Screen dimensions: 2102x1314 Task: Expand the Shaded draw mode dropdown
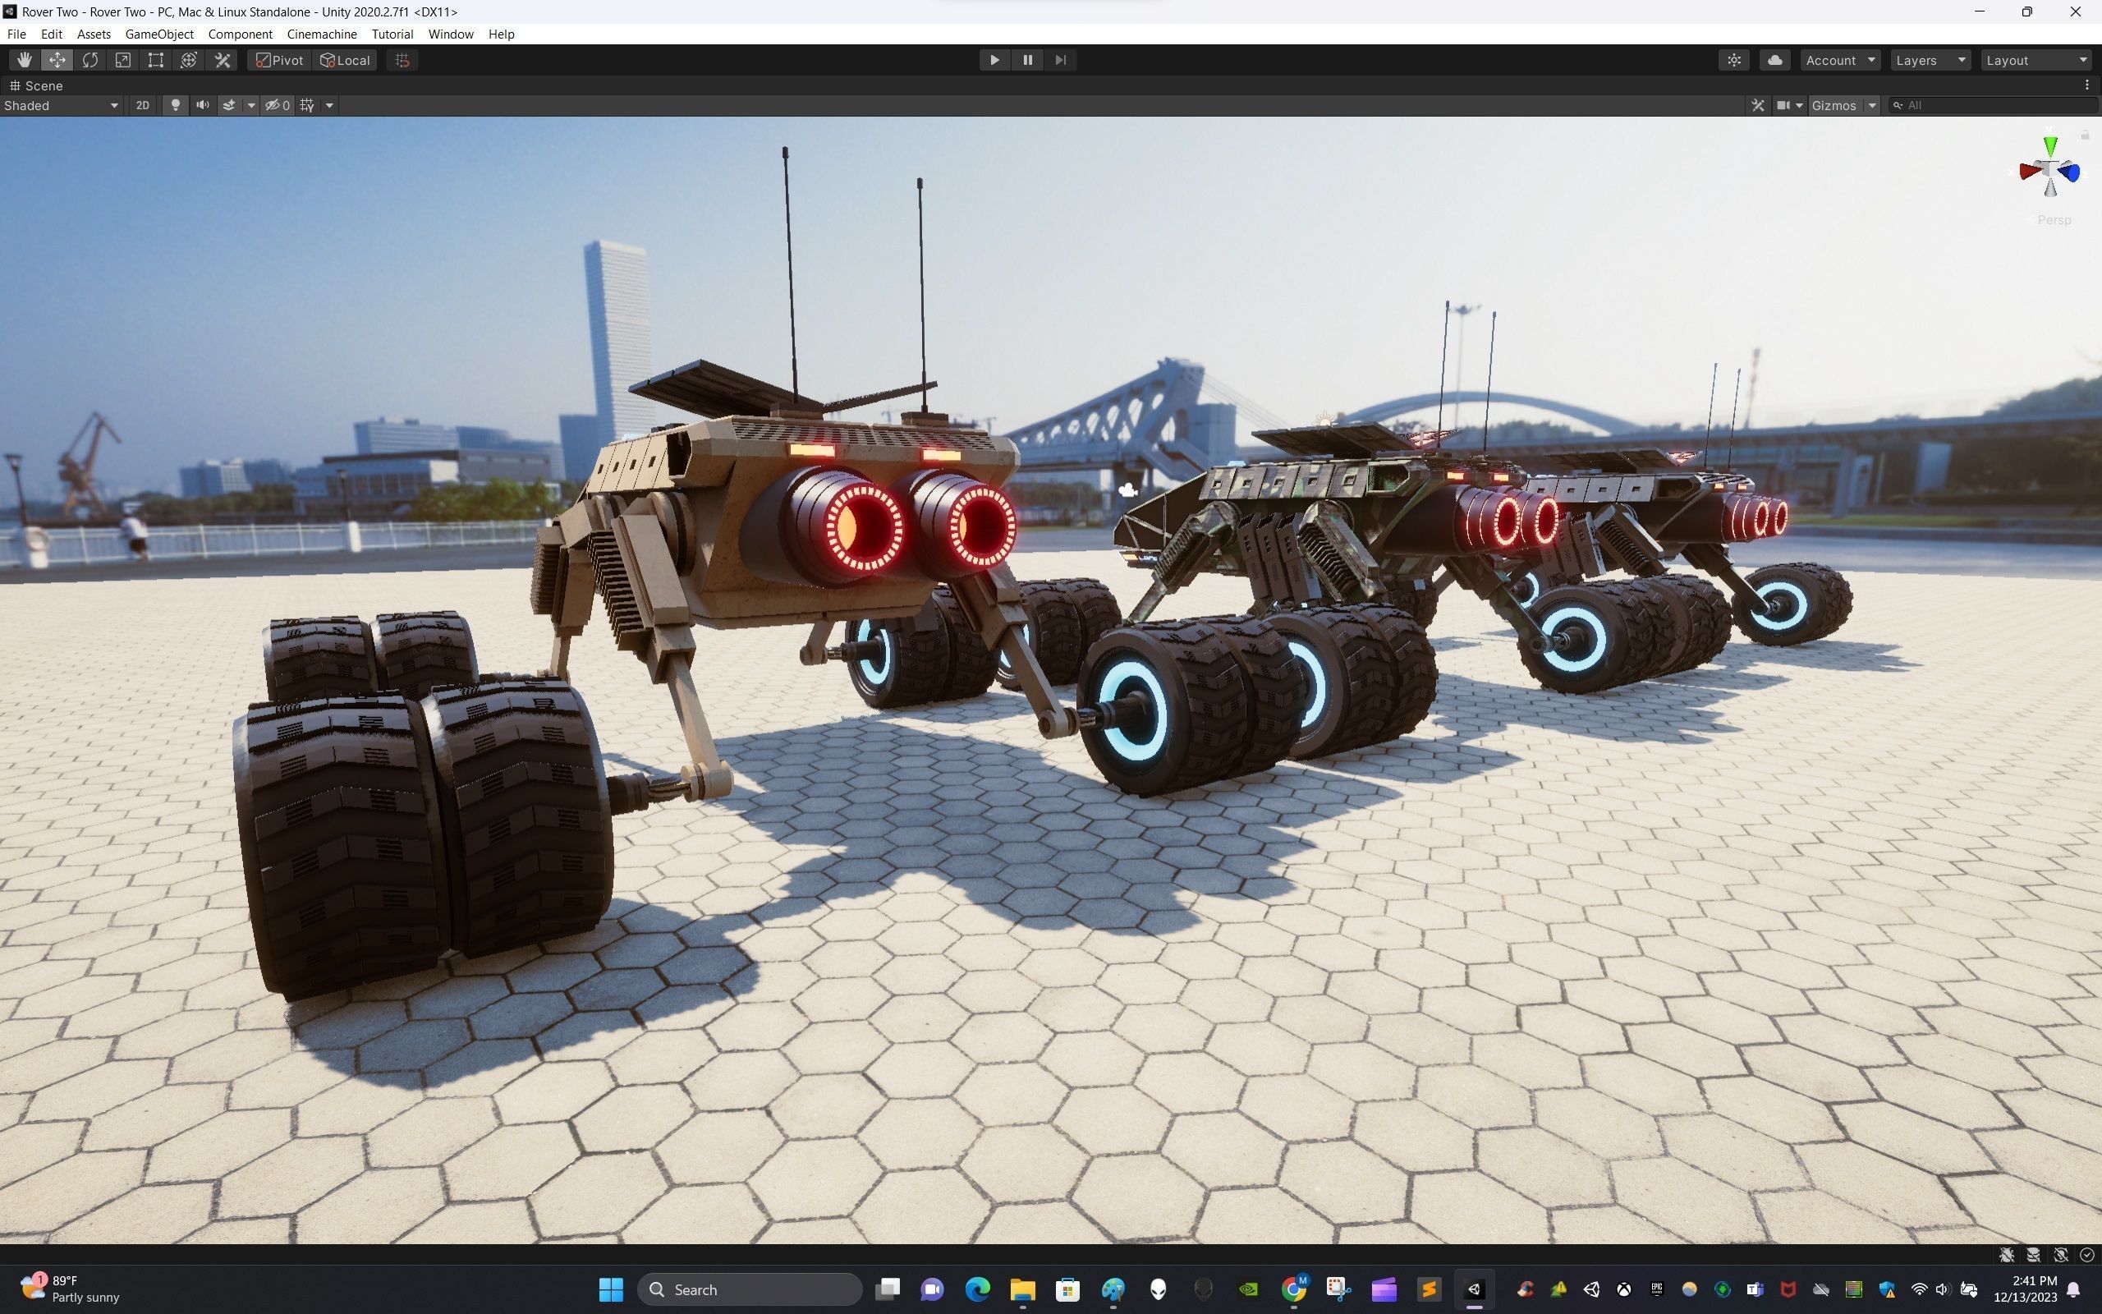point(61,105)
